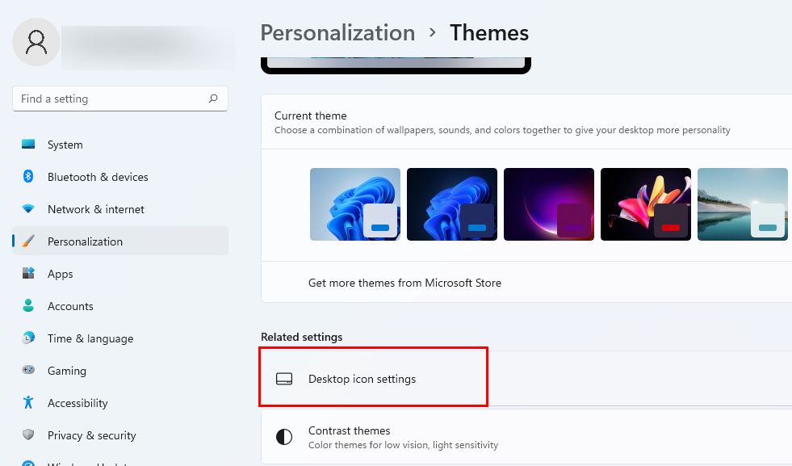Select the Accessibility person icon
This screenshot has height=466, width=792.
27,403
